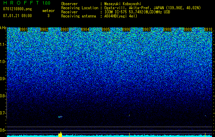Click the receiver ICOM IC-575 text
The width and height of the screenshot is (215, 137).
pos(116,12)
